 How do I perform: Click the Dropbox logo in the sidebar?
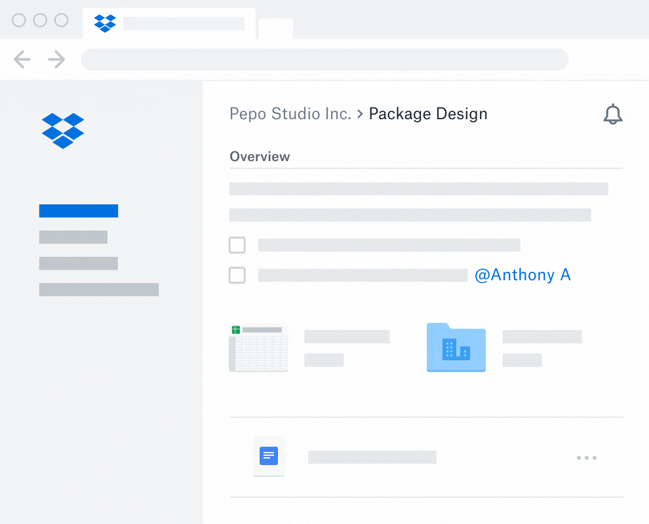click(62, 130)
